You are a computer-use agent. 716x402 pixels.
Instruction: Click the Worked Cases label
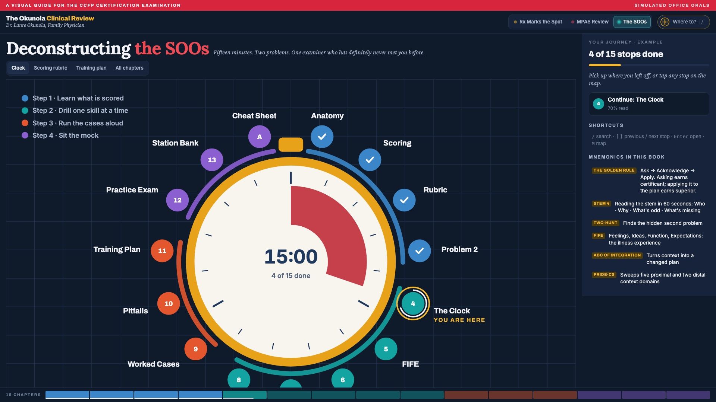pos(154,364)
